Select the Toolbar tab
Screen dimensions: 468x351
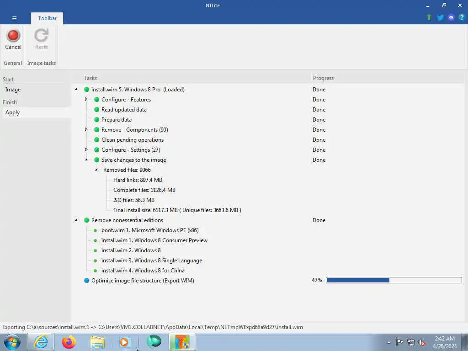[x=47, y=18]
